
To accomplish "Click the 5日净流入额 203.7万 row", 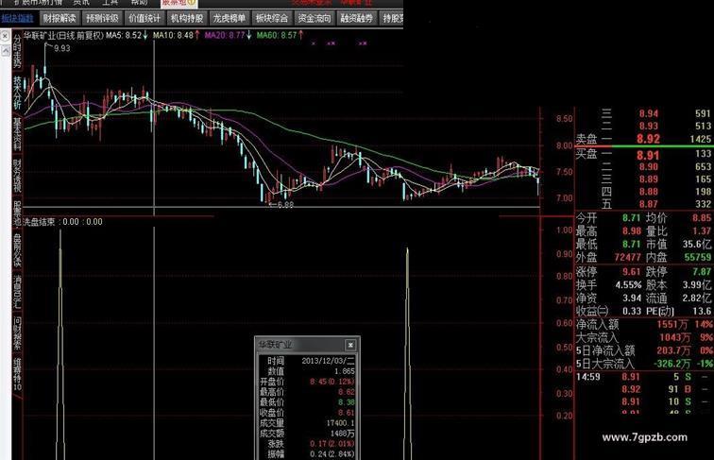I will pyautogui.click(x=644, y=350).
